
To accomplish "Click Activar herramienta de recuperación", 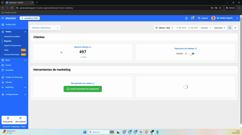I will pyautogui.click(x=83, y=89).
